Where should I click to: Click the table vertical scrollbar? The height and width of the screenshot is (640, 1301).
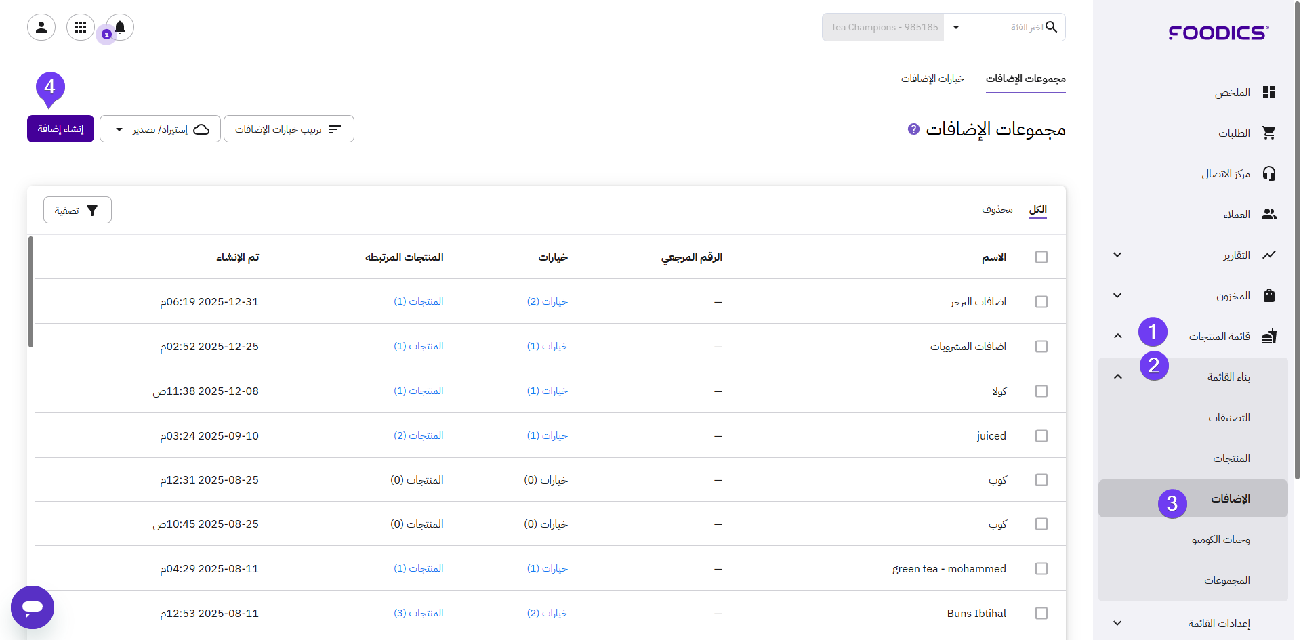point(30,291)
